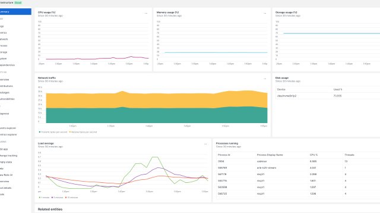This screenshot has width=380, height=213.
Task: Sort processes by the Process Id column
Action: click(x=224, y=155)
